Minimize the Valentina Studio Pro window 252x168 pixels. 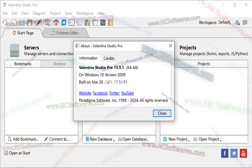click(x=223, y=5)
